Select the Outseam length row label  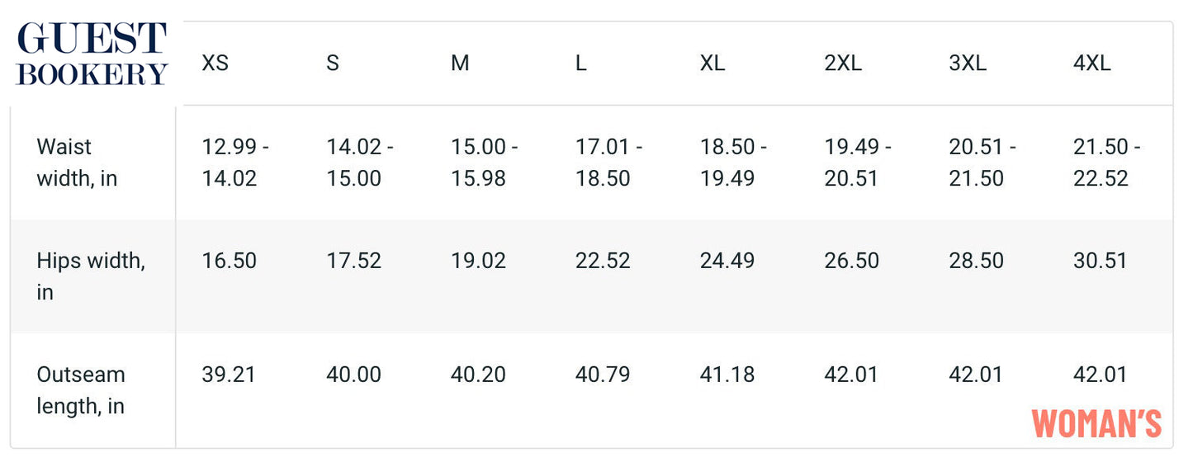click(x=81, y=390)
